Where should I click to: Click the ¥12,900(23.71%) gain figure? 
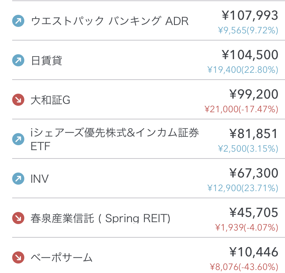point(243,188)
